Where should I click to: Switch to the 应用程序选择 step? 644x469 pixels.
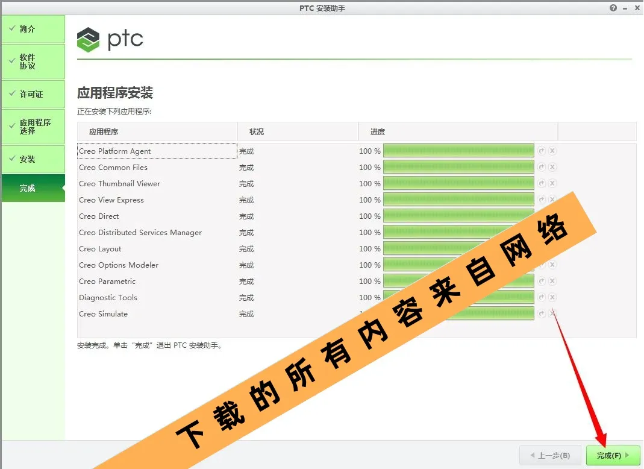pos(33,127)
